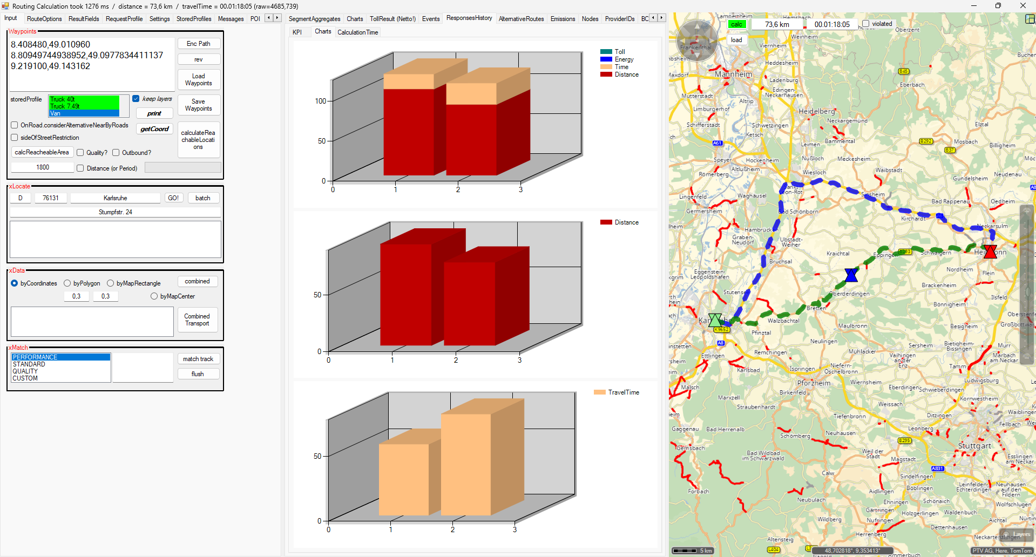Click the Stumpfstr. 24 street input field
1036x557 pixels.
click(x=115, y=212)
